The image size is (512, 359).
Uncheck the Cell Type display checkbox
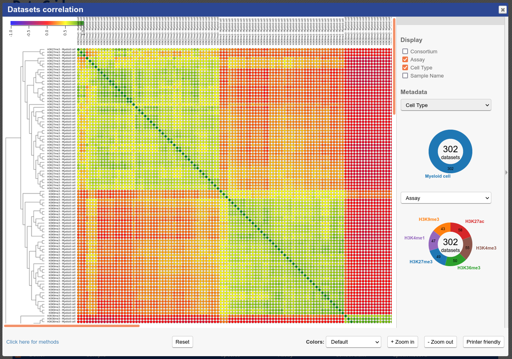click(405, 67)
